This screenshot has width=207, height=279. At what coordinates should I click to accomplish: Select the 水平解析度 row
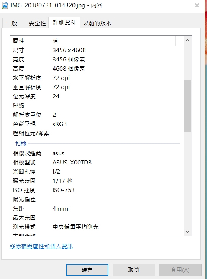[97, 78]
